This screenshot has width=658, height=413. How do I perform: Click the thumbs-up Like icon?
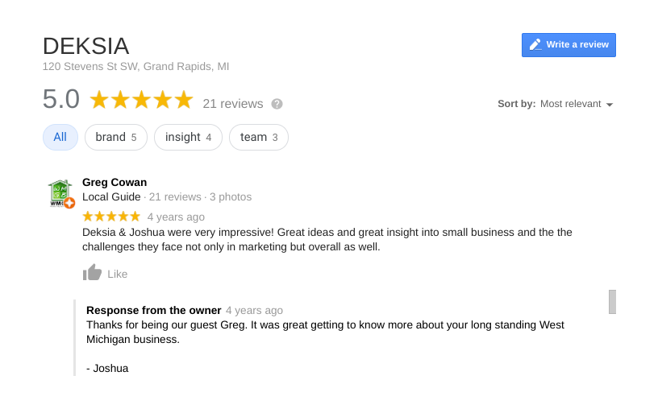coord(92,273)
